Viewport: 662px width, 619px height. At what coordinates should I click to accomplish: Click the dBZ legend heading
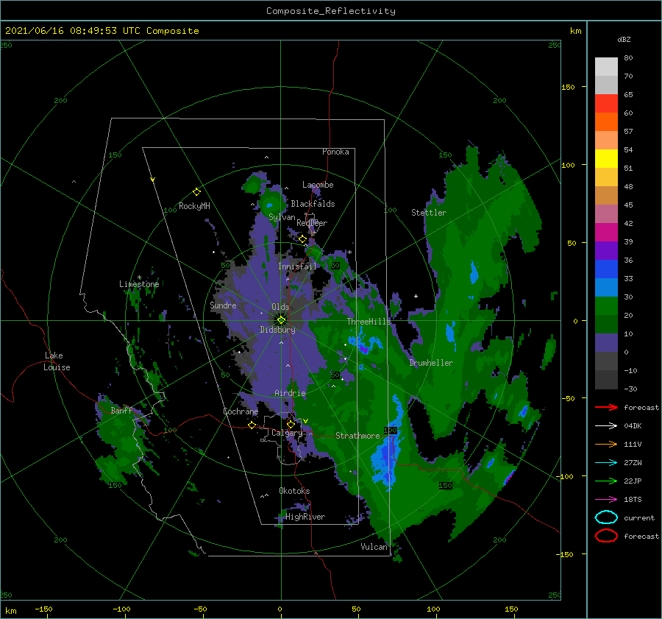pyautogui.click(x=624, y=39)
